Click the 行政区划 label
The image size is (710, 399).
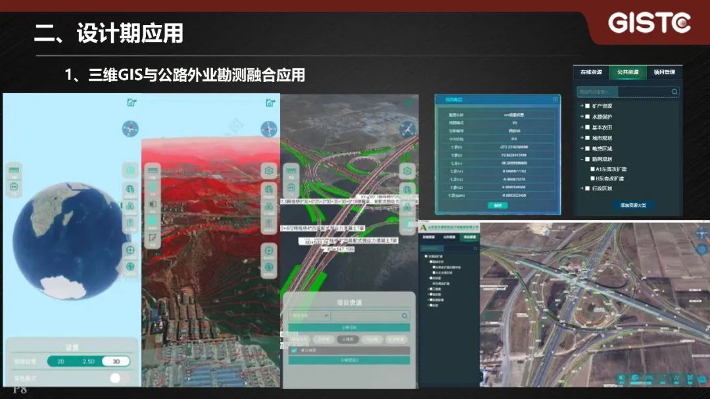click(602, 188)
